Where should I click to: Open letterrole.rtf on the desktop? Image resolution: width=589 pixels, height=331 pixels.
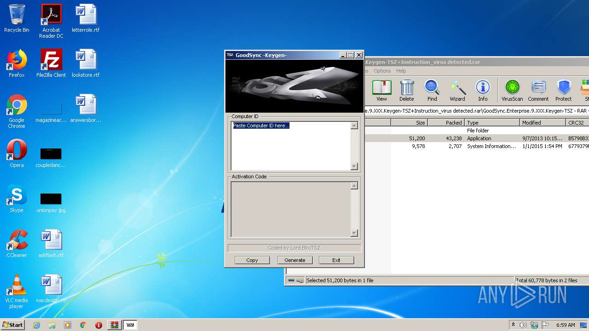[x=86, y=19]
